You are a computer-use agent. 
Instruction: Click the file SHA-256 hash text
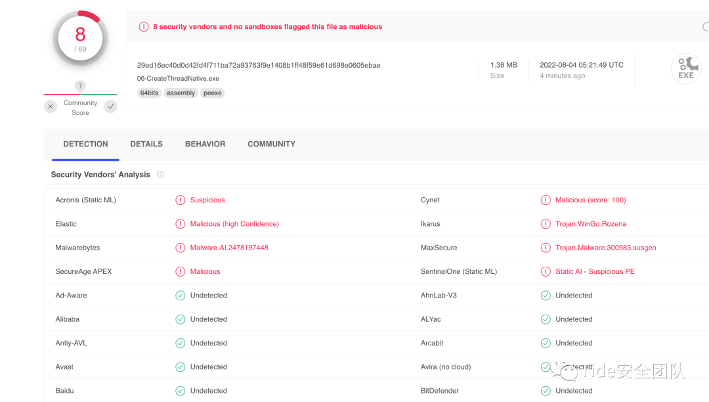tap(259, 66)
